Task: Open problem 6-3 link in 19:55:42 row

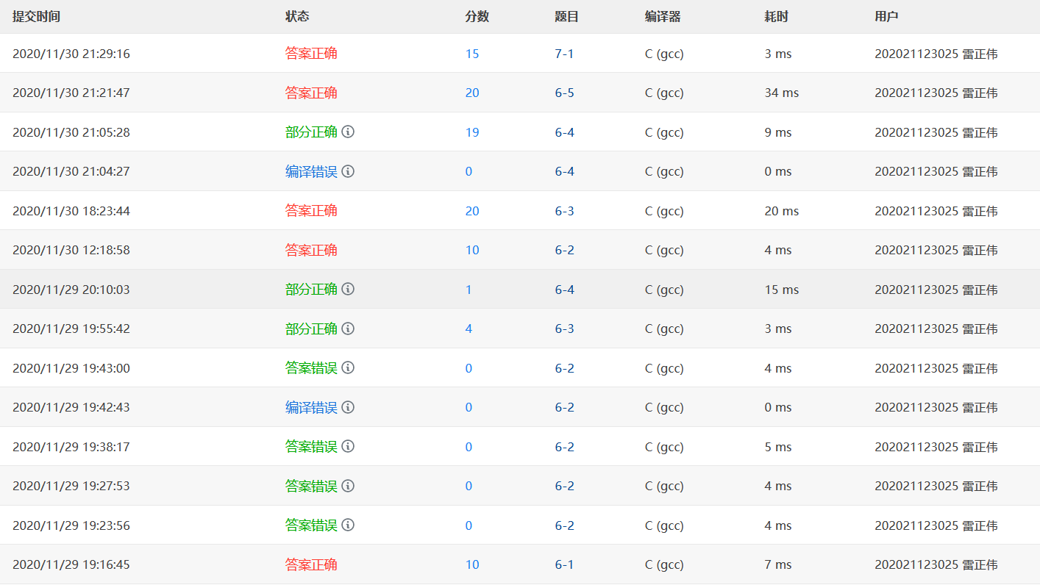Action: tap(564, 329)
